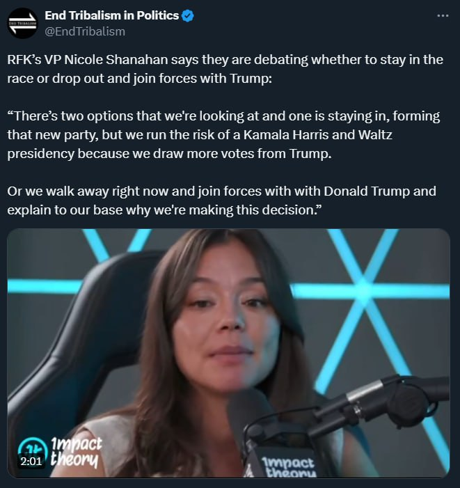Select the first paragraph about RFK's VP
Screen dimensions: 460x488
225,69
